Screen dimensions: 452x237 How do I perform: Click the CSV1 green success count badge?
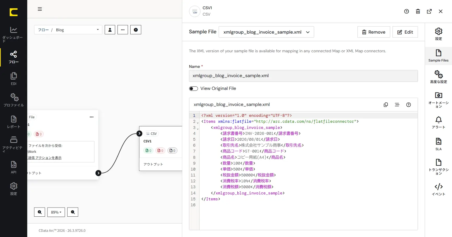point(148,150)
